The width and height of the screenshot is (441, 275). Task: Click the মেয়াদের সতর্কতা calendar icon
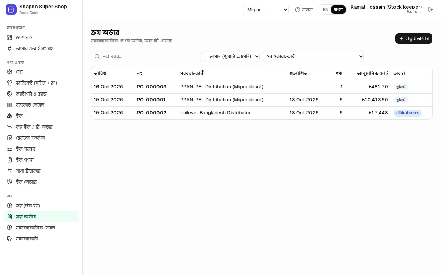coord(10,138)
